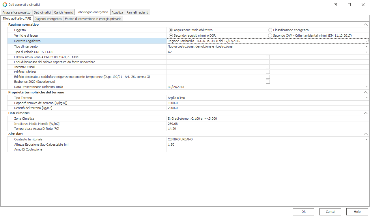
Task: Collapse the Altri dati section
Action: pyautogui.click(x=366, y=134)
